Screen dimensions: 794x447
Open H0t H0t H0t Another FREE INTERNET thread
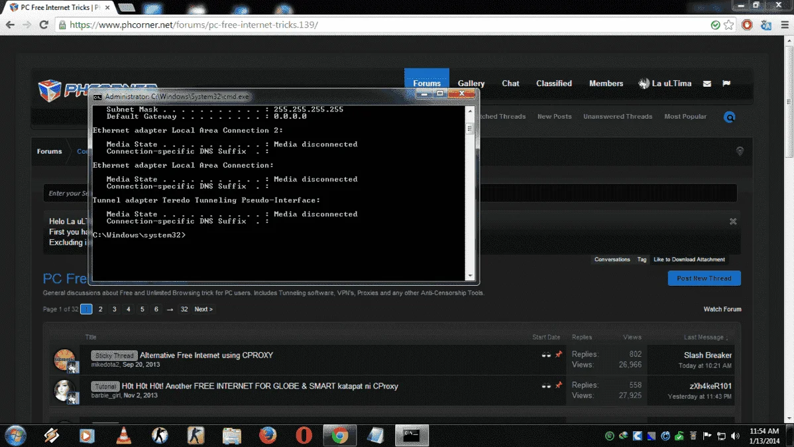(260, 386)
